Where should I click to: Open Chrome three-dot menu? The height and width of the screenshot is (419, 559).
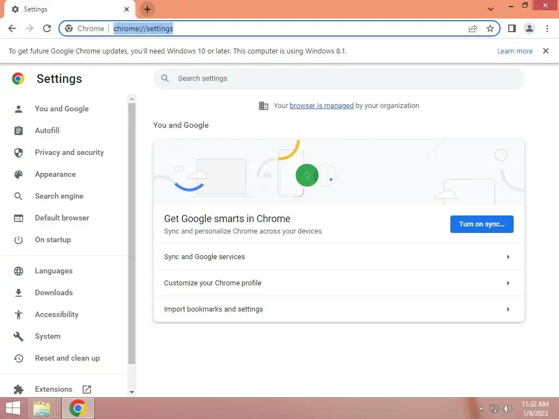pos(547,28)
